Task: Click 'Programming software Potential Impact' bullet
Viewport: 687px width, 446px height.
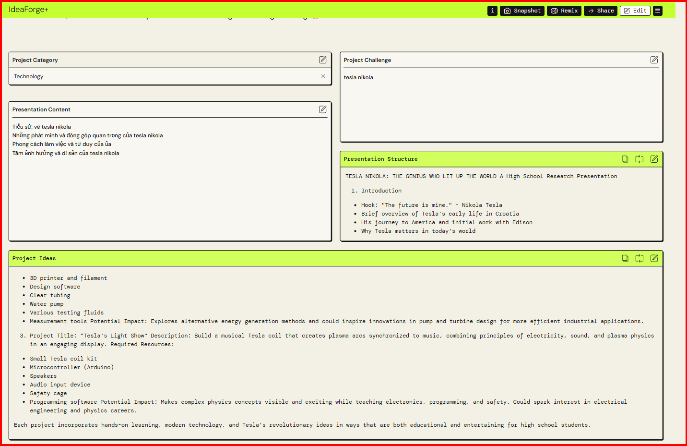Action: pyautogui.click(x=328, y=406)
